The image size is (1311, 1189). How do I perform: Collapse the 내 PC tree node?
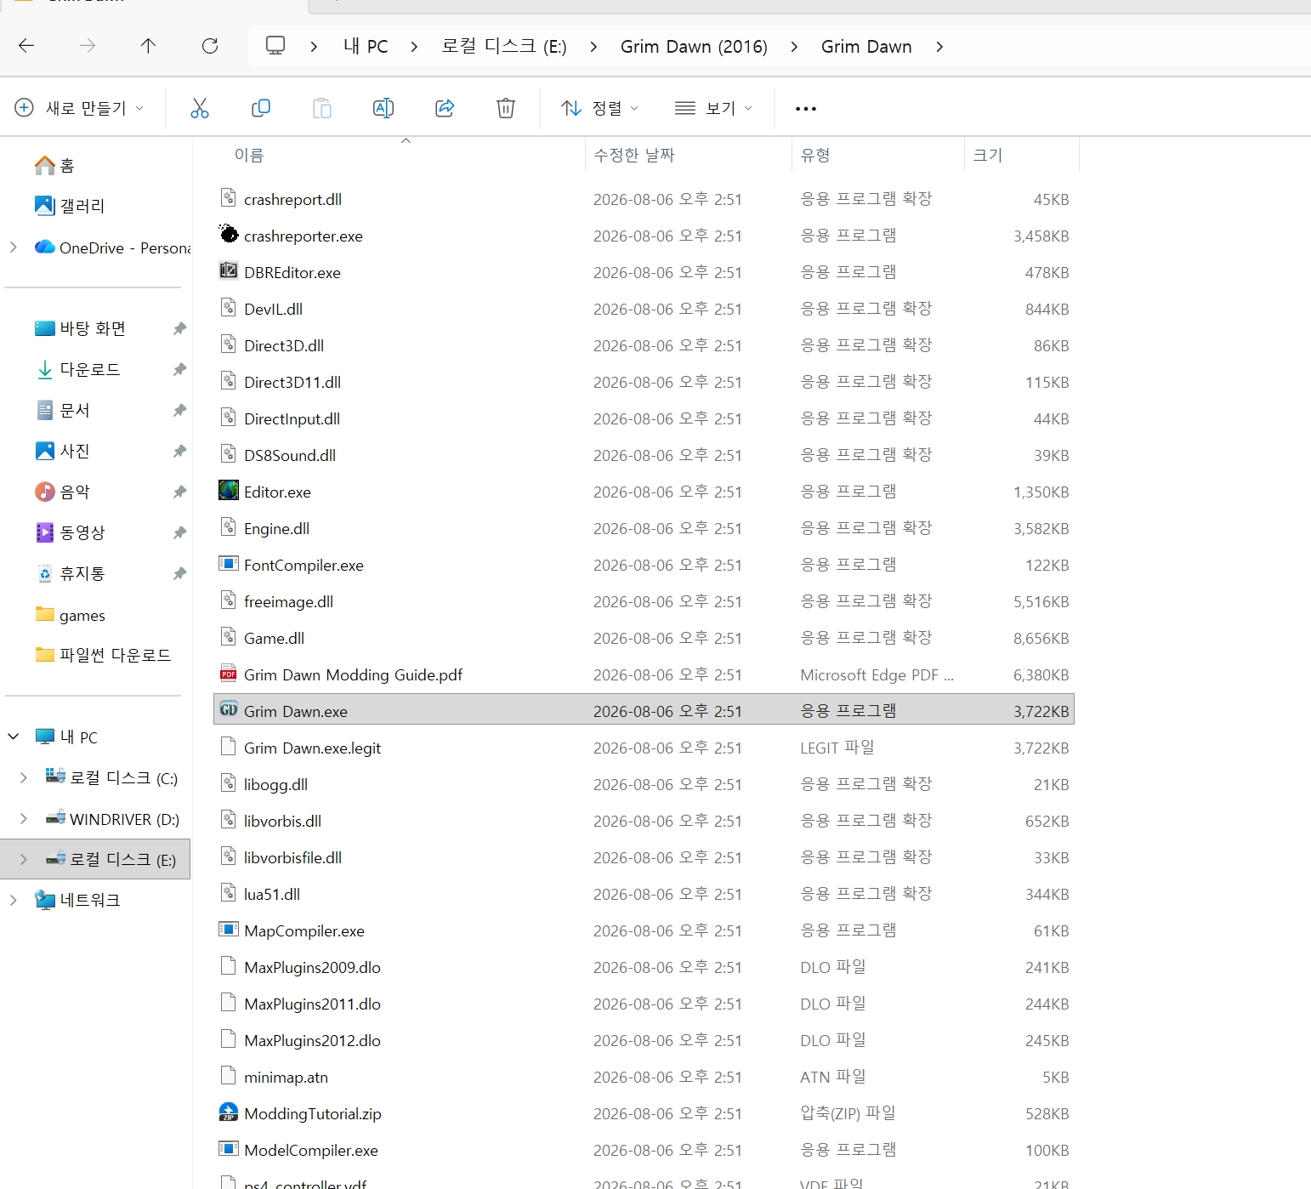13,737
